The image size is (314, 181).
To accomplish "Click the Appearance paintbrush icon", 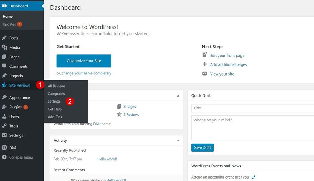I will click(4, 98).
